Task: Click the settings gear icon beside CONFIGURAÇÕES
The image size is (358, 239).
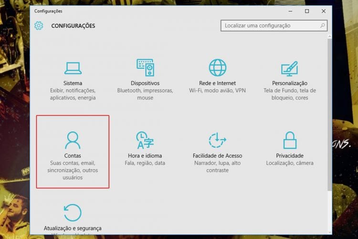Action: click(x=39, y=26)
